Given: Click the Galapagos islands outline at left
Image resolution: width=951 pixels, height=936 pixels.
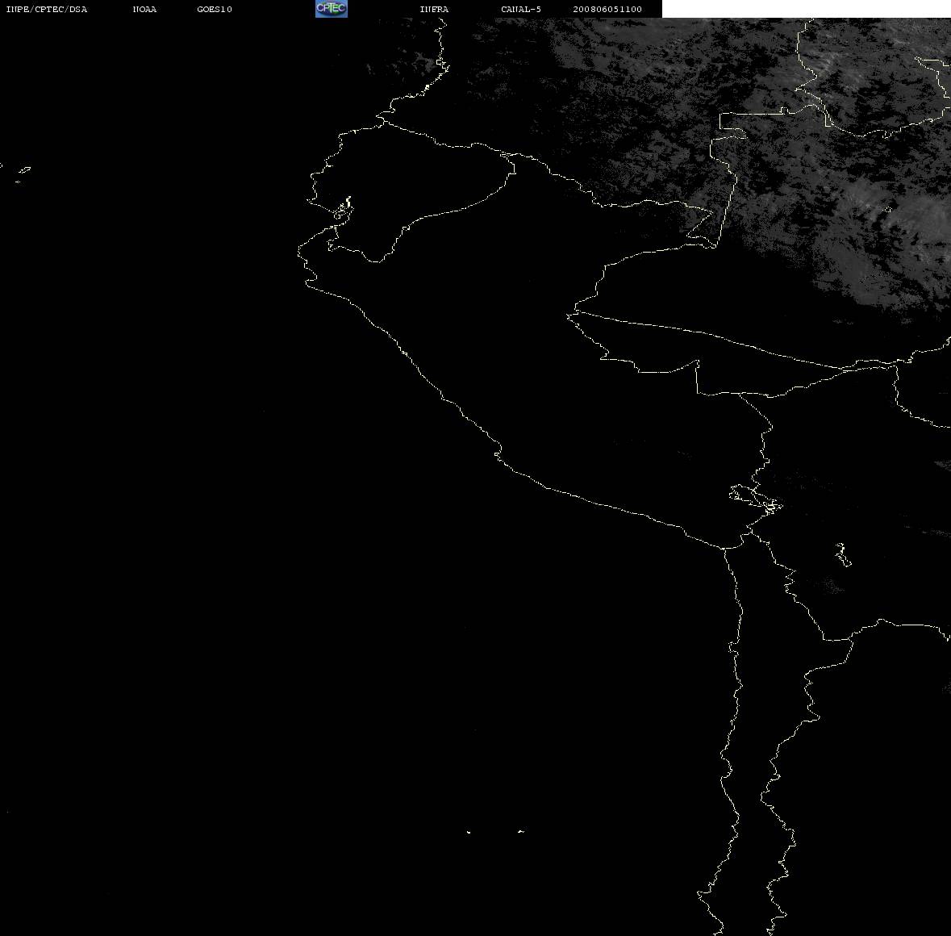Looking at the screenshot, I should pos(21,173).
